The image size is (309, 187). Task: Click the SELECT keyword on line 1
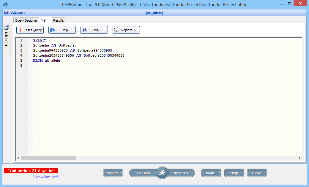[x=40, y=40]
